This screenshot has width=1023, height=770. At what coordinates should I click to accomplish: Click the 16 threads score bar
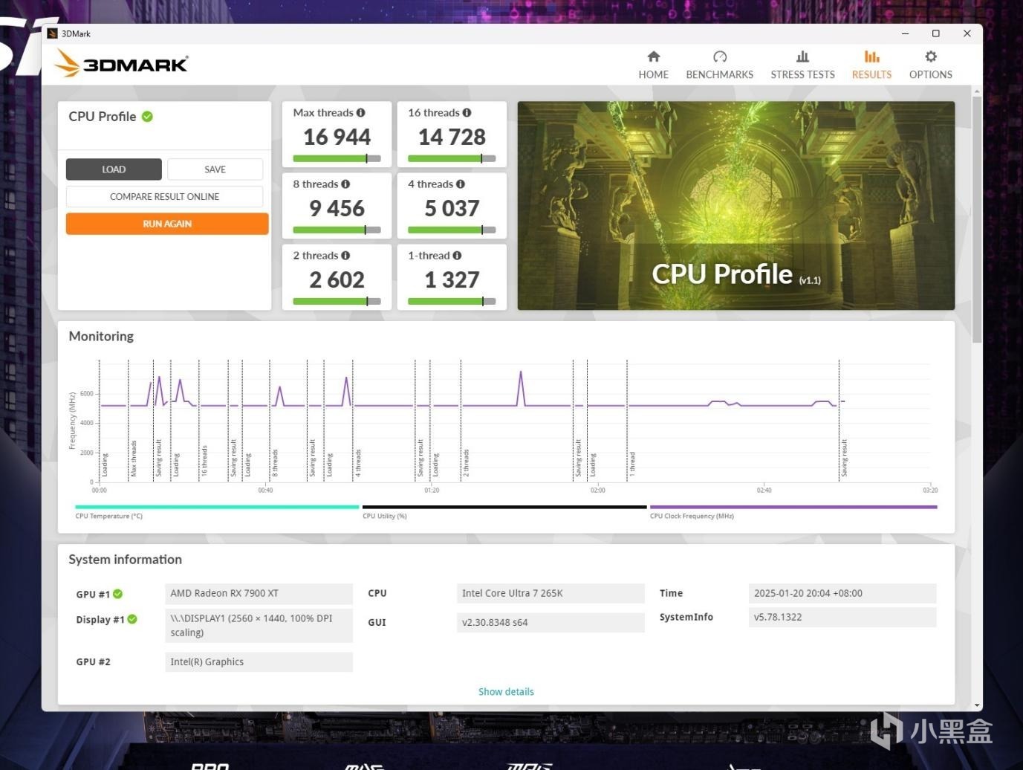(452, 158)
